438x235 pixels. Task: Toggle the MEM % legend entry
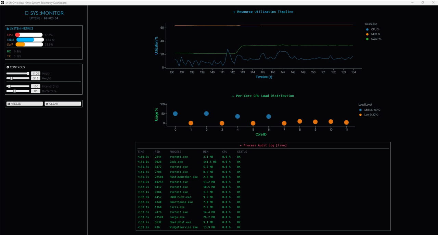373,34
